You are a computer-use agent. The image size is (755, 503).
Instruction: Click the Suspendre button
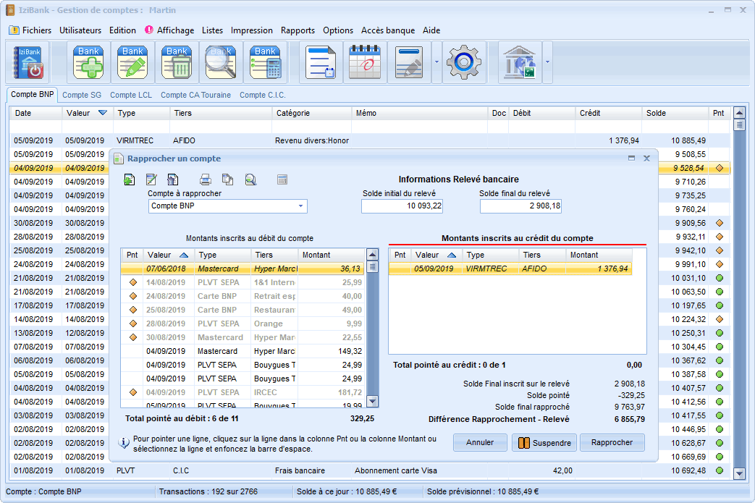(544, 443)
